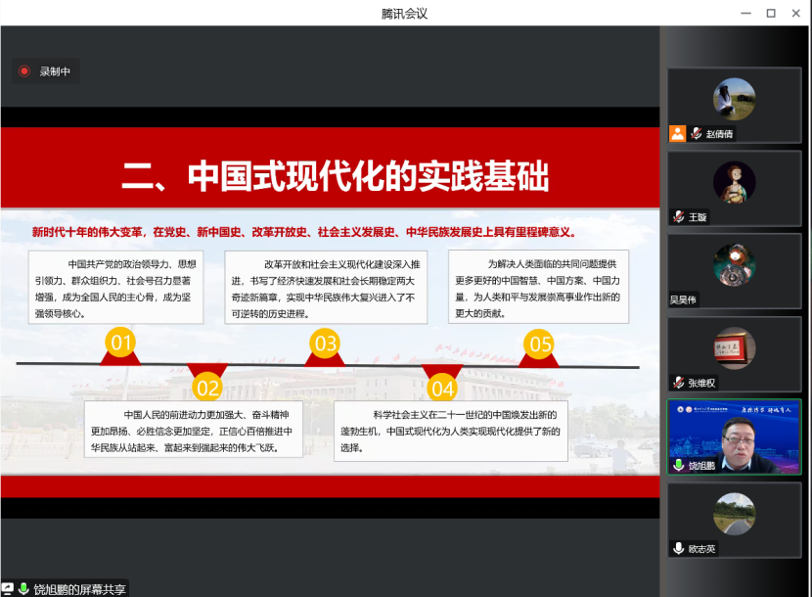812x597 pixels.
Task: Click the yellow 01 timeline marker
Action: click(x=121, y=343)
